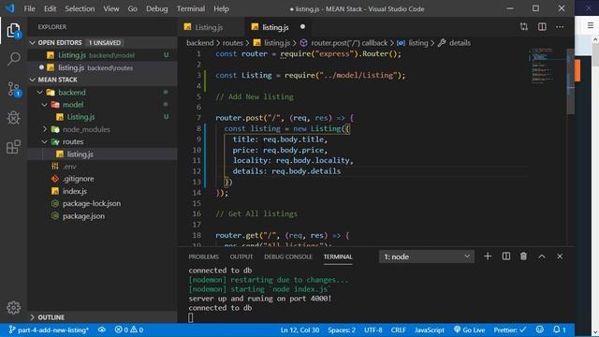Switch to the Debug Console tab

288,256
